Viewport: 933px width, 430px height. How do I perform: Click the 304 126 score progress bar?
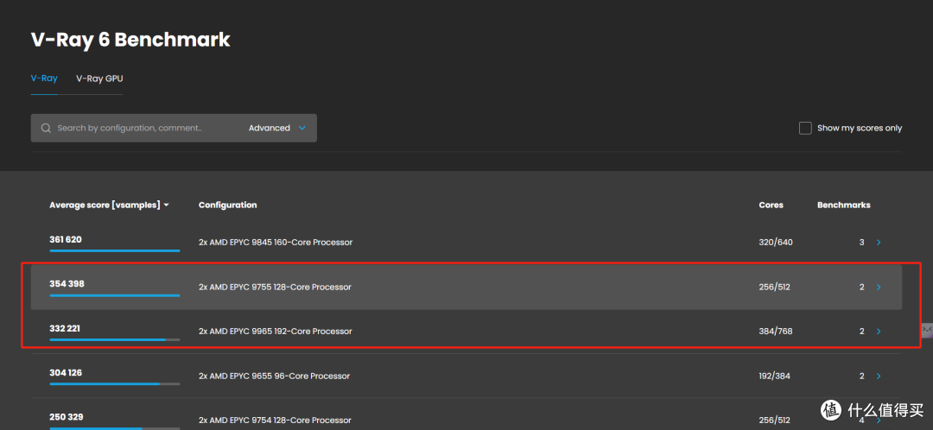[x=115, y=384]
